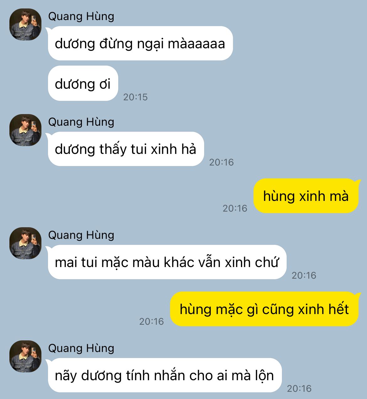The height and width of the screenshot is (399, 367).
Task: Select 'mai tui mặc màu khác vẫn xinh chứ' bubble
Action: pos(167,262)
